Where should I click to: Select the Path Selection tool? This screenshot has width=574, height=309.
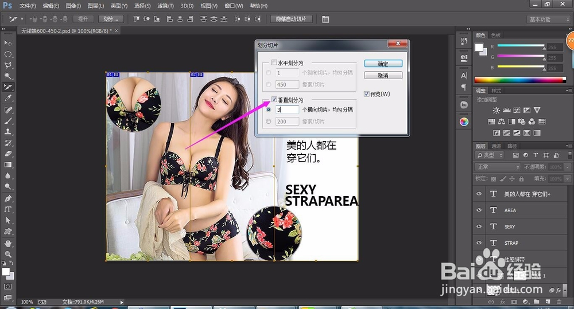[x=7, y=221]
